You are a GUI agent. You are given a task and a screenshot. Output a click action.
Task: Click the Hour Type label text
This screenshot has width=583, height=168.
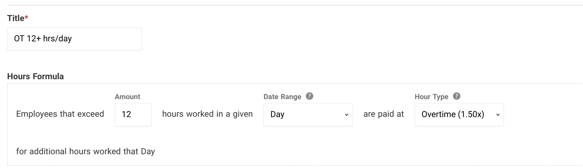click(431, 97)
